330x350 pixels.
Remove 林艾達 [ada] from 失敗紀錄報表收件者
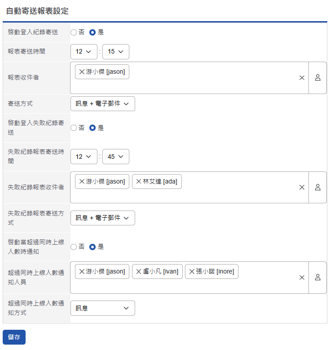click(x=139, y=181)
